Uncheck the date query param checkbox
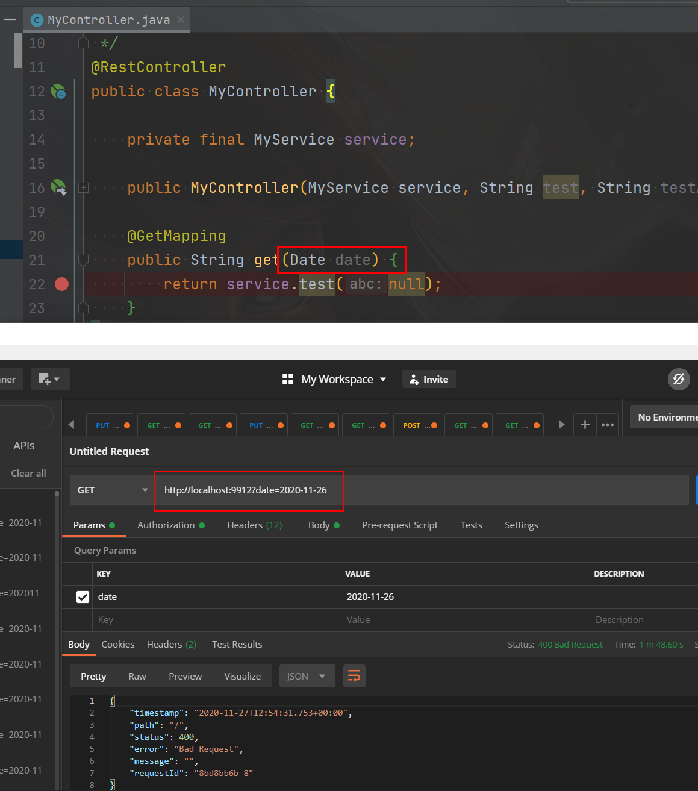Image resolution: width=698 pixels, height=791 pixels. tap(83, 596)
